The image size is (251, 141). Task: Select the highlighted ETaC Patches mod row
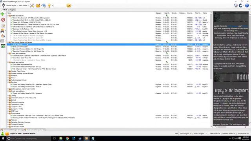[x=108, y=44]
